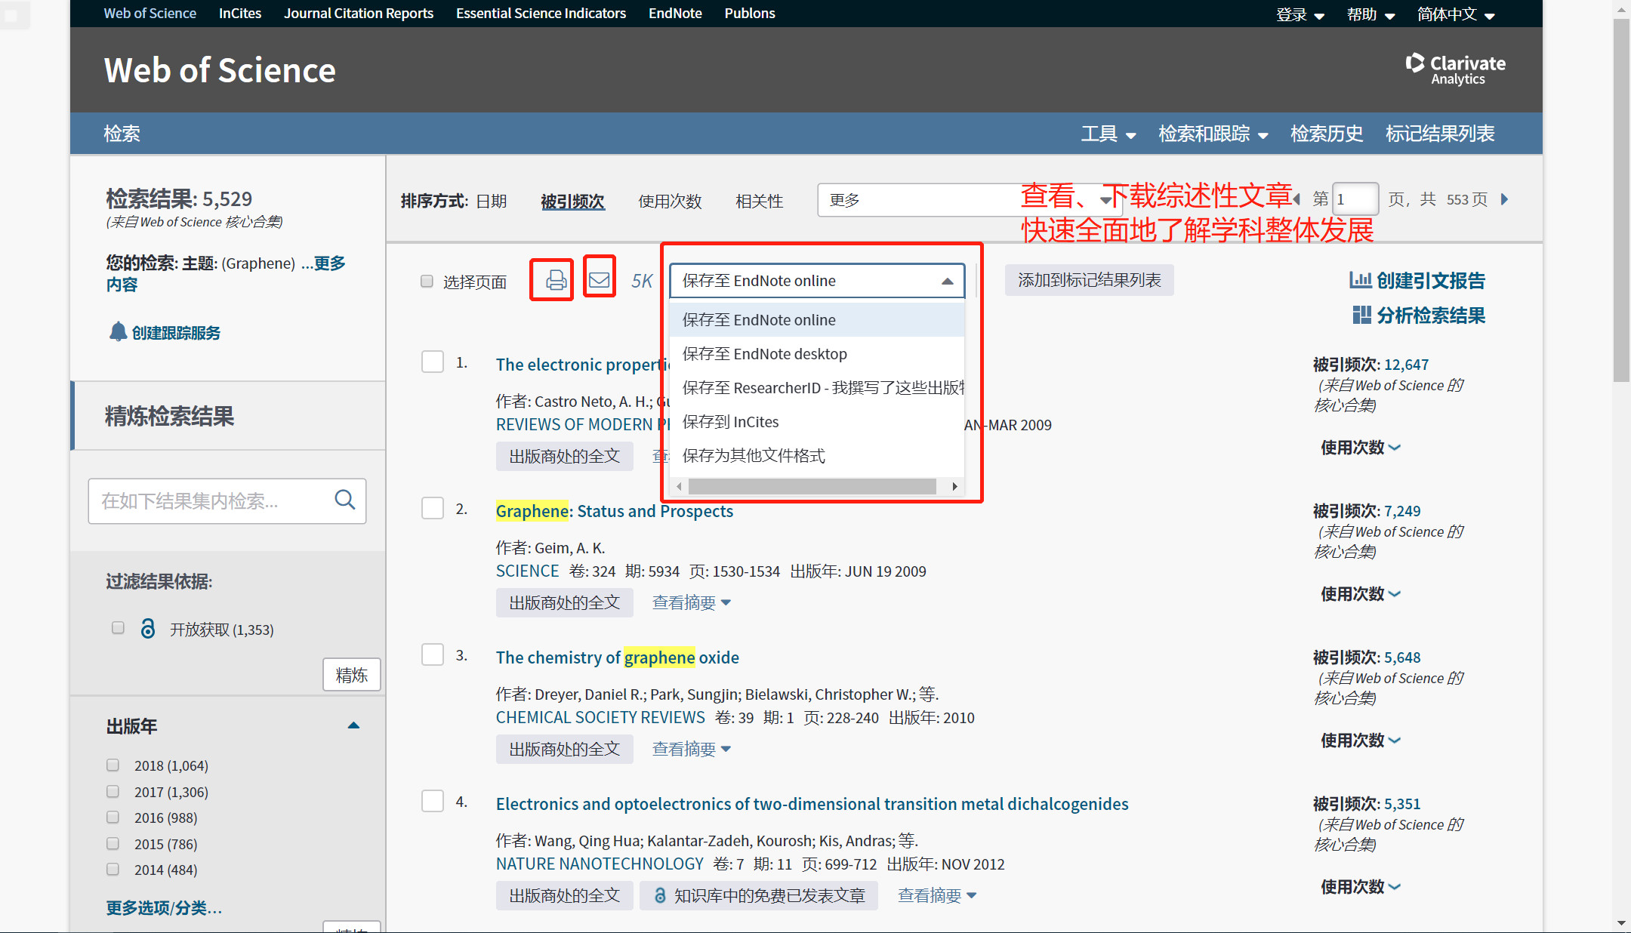This screenshot has height=933, width=1631.
Task: Click the page number input field
Action: 1355,199
